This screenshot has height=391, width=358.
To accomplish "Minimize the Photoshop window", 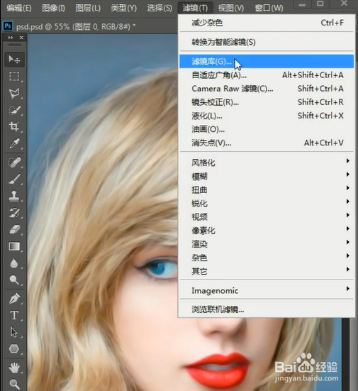I will coord(302,4).
